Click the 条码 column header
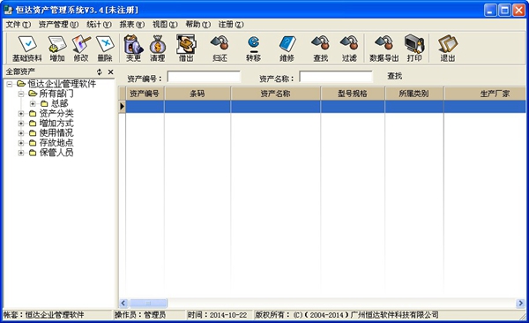 coord(197,94)
